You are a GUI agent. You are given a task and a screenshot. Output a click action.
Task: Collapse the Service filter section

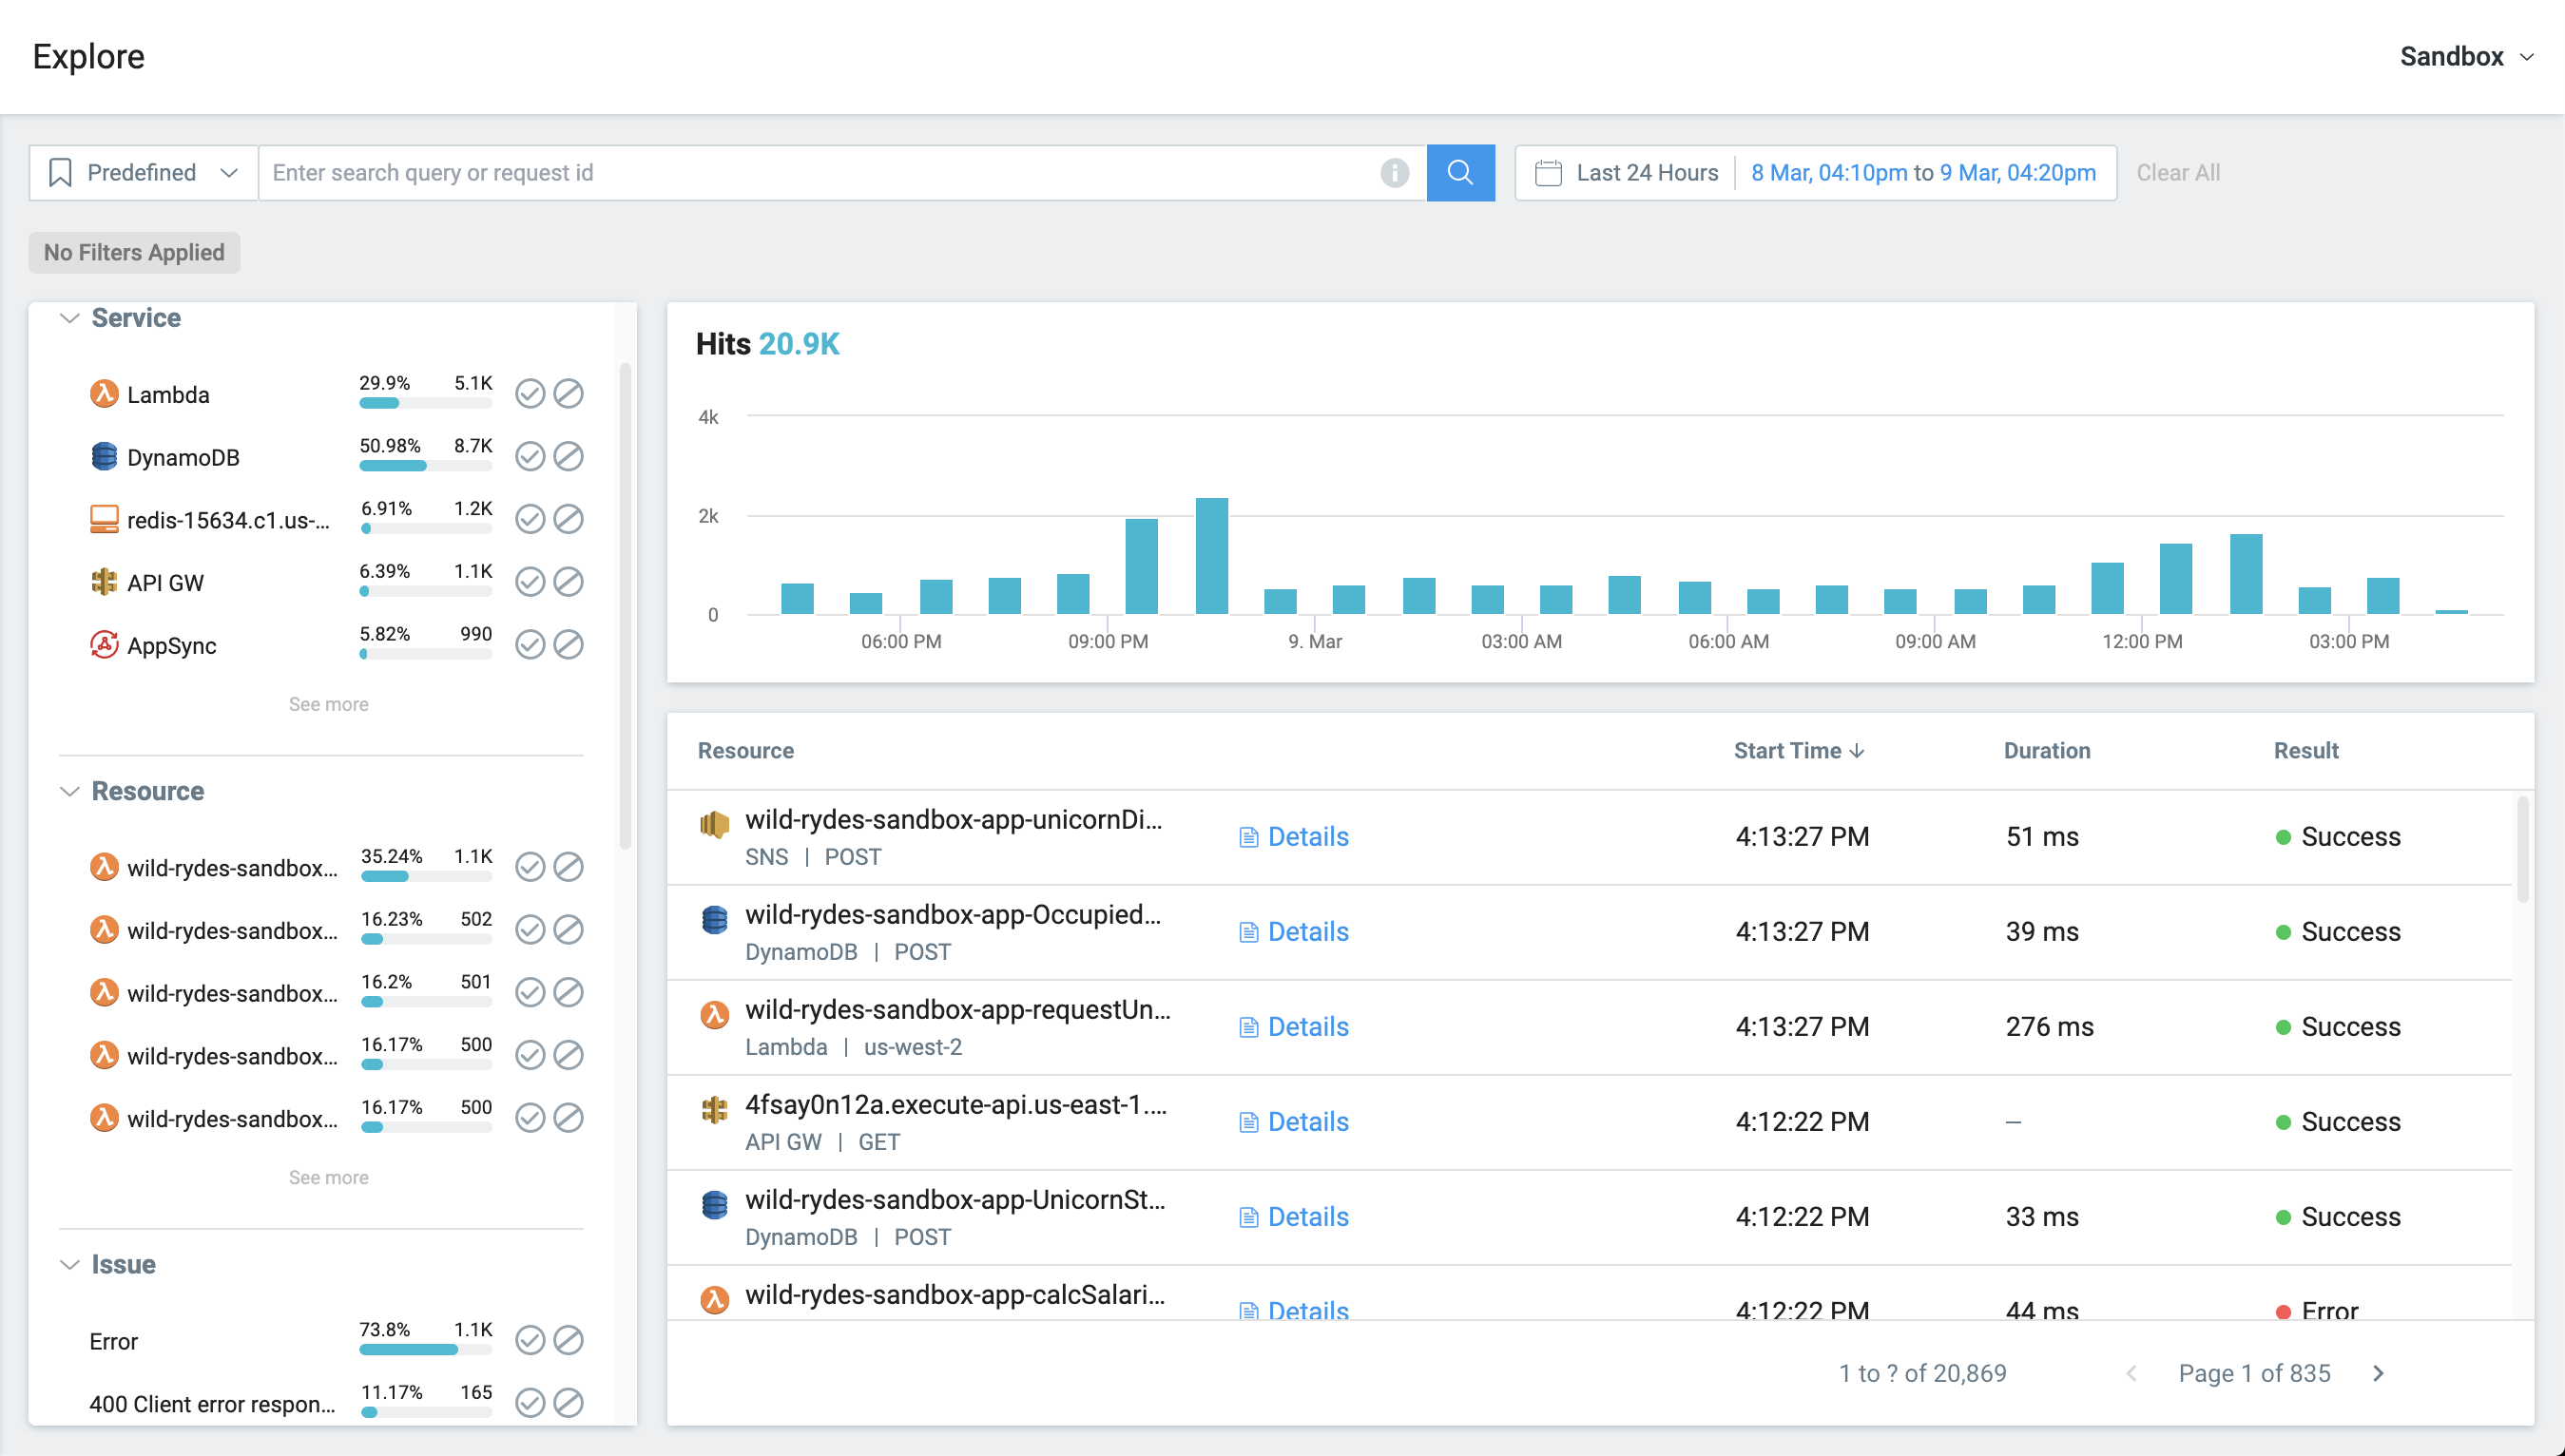point(70,318)
